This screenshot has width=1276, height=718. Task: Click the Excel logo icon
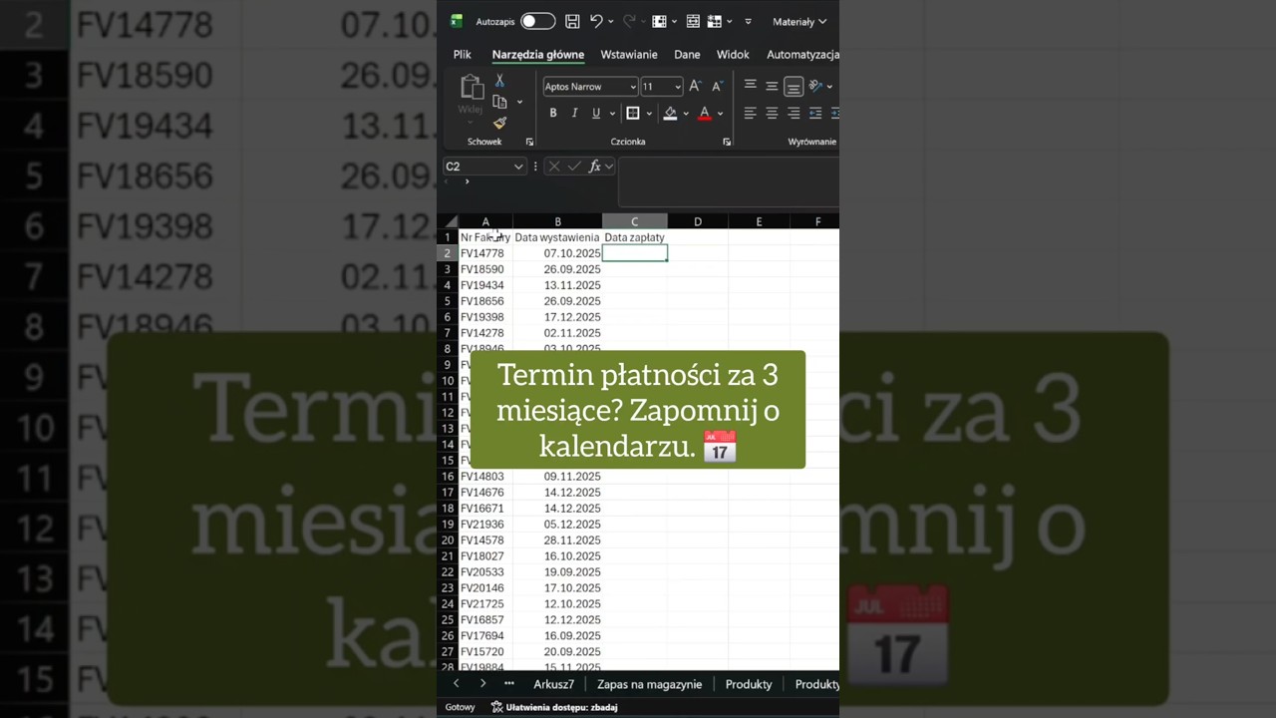pyautogui.click(x=457, y=21)
